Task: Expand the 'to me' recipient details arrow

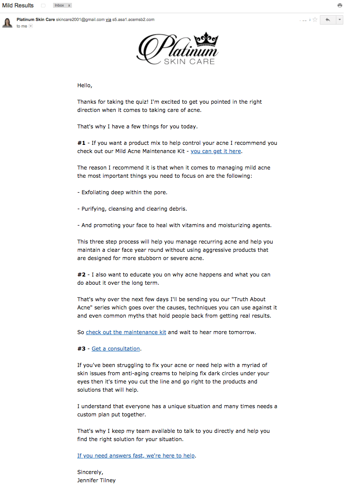Action: [30, 26]
